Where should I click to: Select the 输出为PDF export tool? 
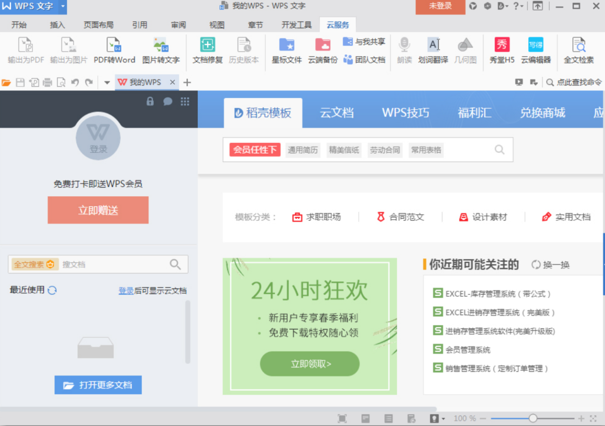coord(25,51)
